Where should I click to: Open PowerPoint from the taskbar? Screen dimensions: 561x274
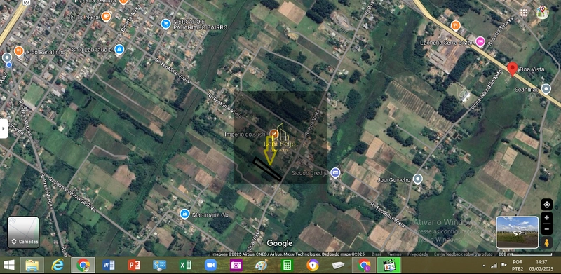click(133, 266)
